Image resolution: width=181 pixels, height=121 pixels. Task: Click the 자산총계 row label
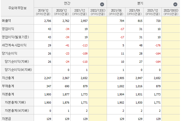pyautogui.click(x=8, y=78)
